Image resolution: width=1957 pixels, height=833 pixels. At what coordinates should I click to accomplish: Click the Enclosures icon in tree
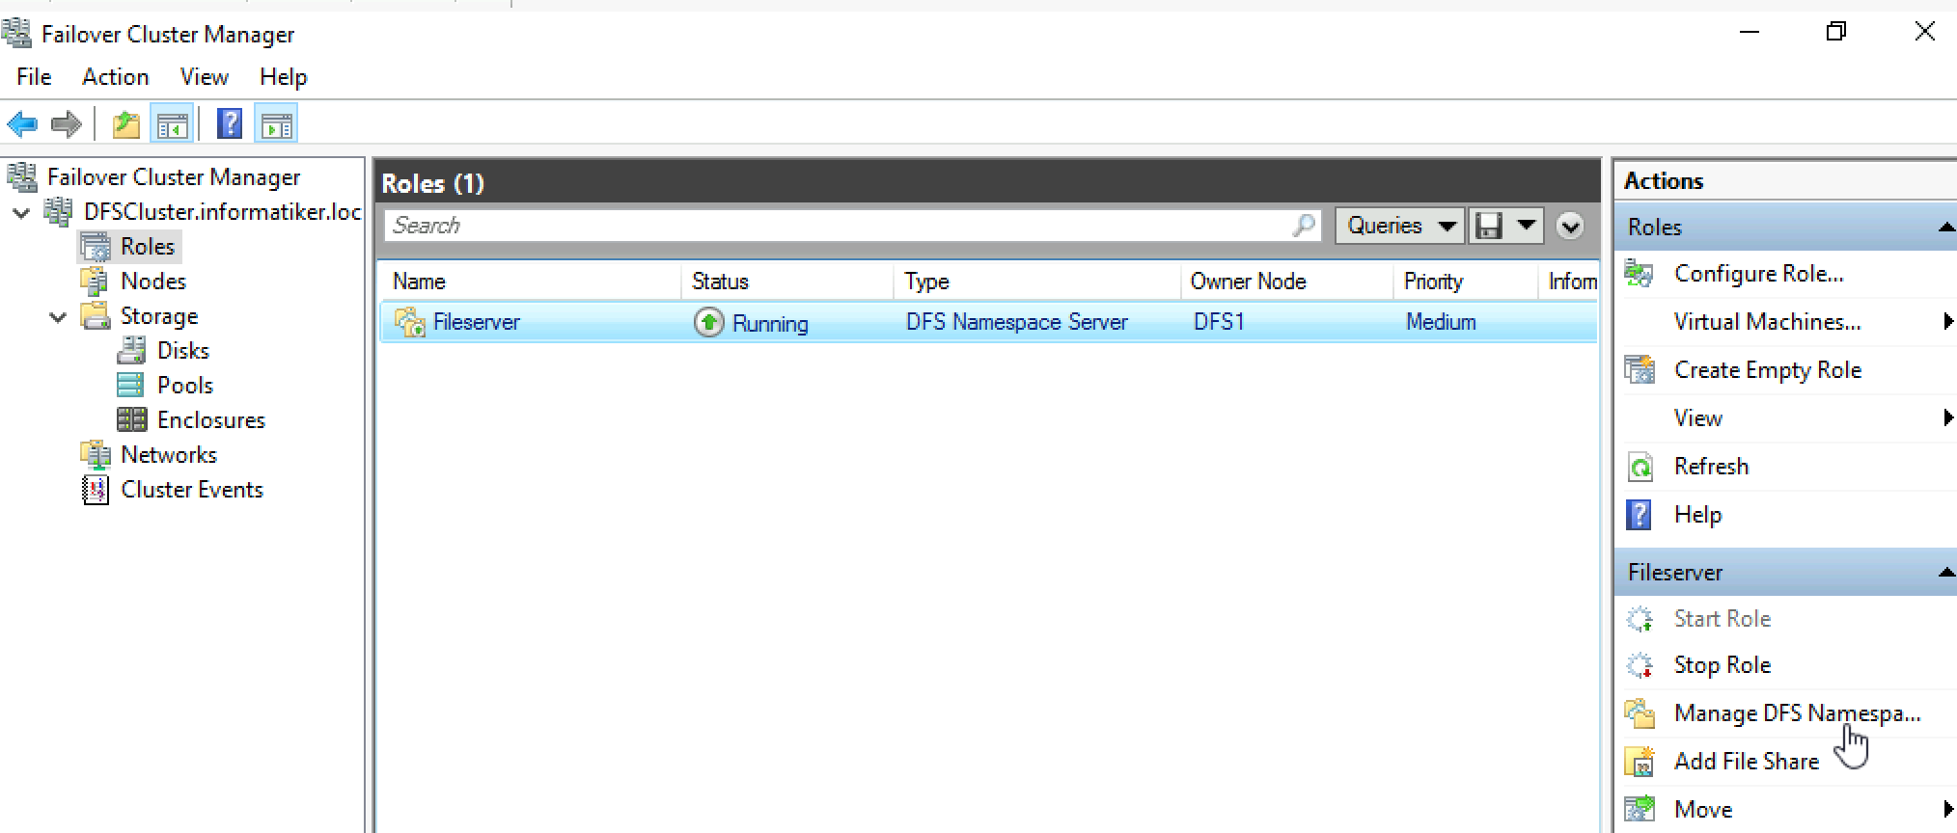tap(131, 419)
